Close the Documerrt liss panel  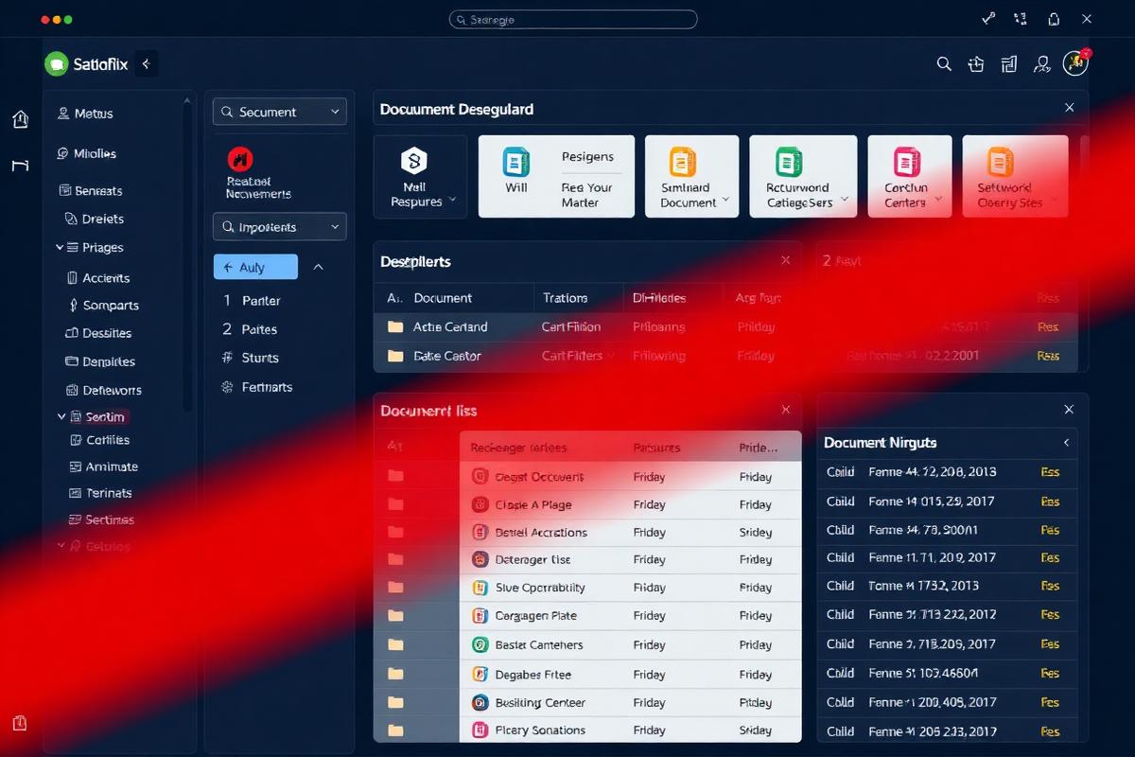(785, 411)
